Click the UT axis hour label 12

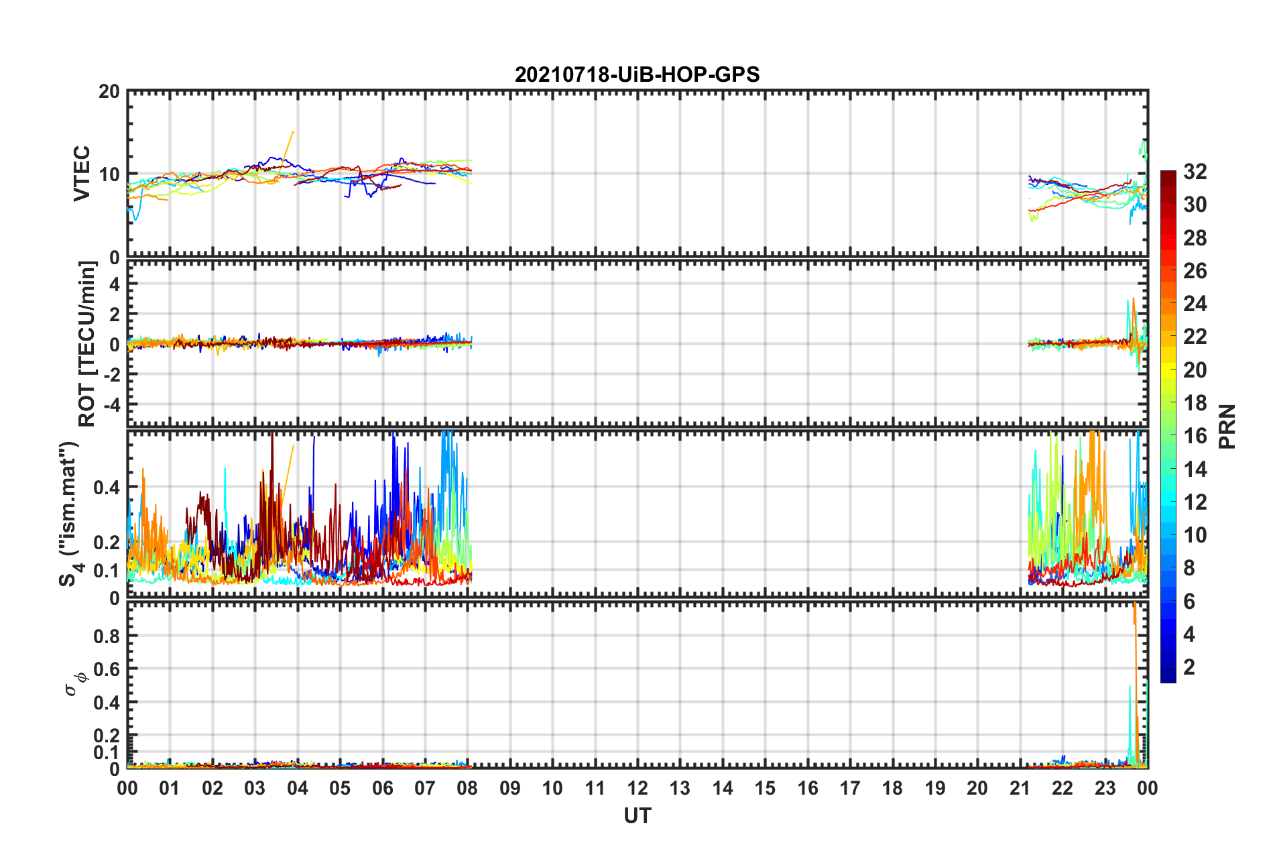click(x=637, y=788)
